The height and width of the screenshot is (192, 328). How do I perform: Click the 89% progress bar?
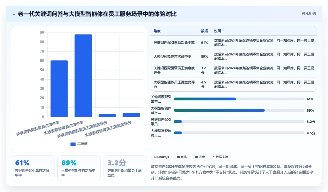(x=239, y=110)
